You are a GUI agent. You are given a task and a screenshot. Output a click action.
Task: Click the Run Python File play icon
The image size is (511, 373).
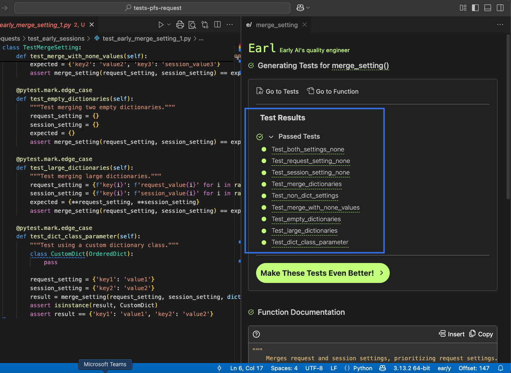161,25
